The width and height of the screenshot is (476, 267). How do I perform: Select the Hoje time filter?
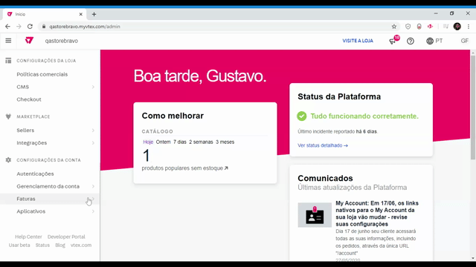pyautogui.click(x=148, y=142)
